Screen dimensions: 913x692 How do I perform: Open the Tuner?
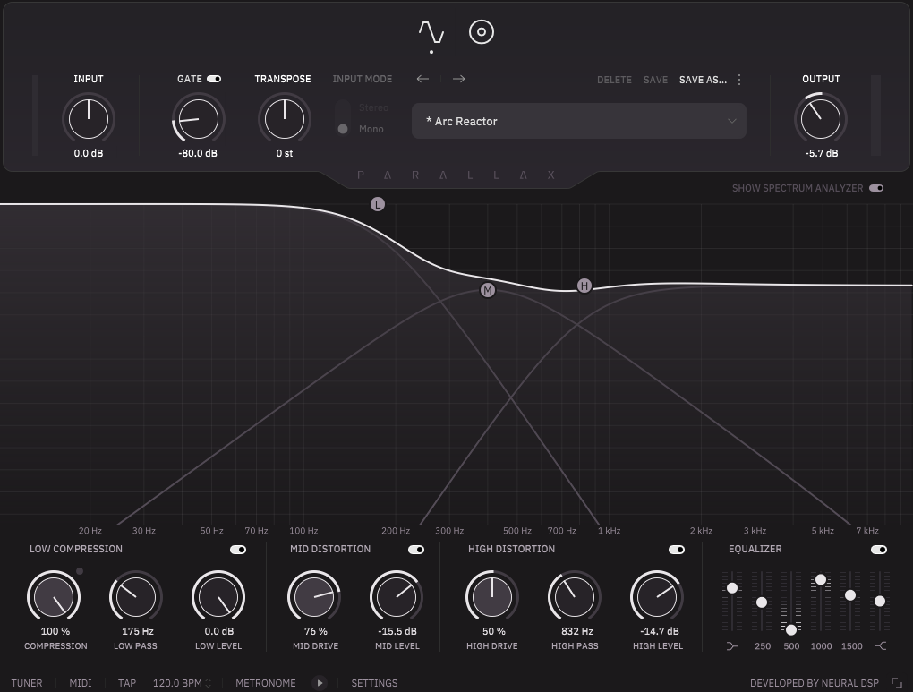coord(27,683)
